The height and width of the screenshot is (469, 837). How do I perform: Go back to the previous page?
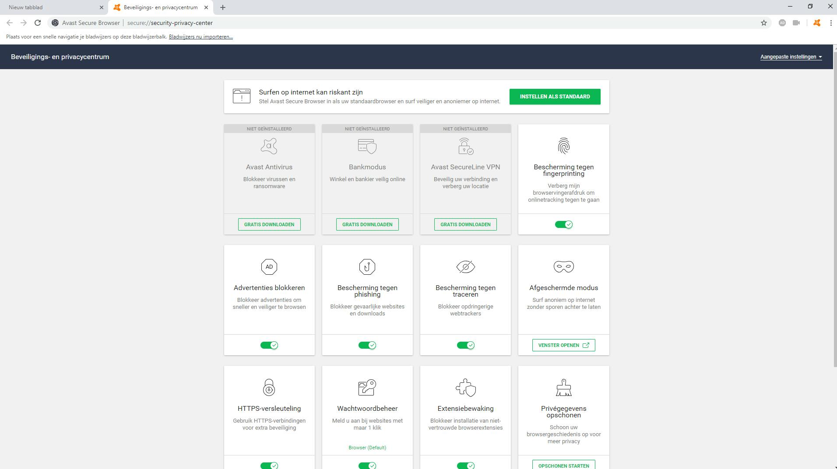(10, 23)
